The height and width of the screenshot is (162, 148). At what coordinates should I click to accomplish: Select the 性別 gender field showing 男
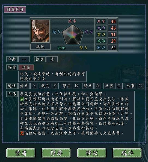(52, 59)
